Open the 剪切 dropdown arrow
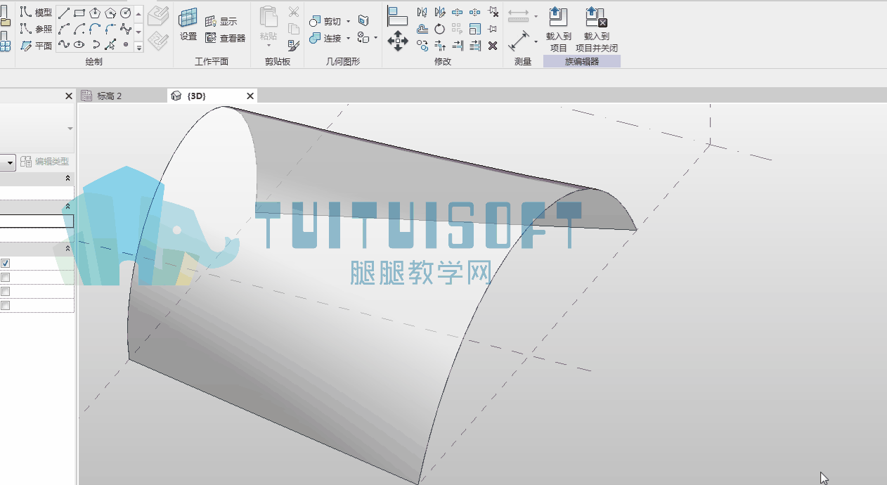887x485 pixels. point(348,22)
